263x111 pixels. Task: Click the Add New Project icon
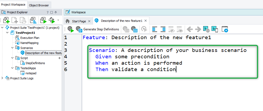(x=6, y=20)
